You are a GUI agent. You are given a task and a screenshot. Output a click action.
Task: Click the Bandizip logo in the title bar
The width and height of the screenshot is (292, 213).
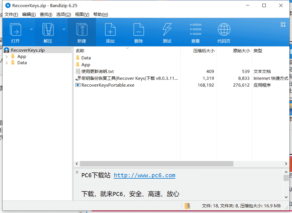point(8,6)
